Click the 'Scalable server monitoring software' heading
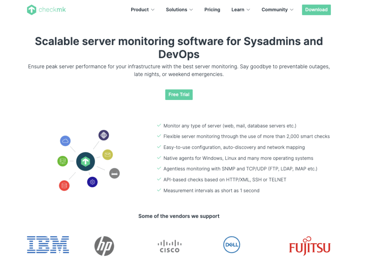 (179, 48)
